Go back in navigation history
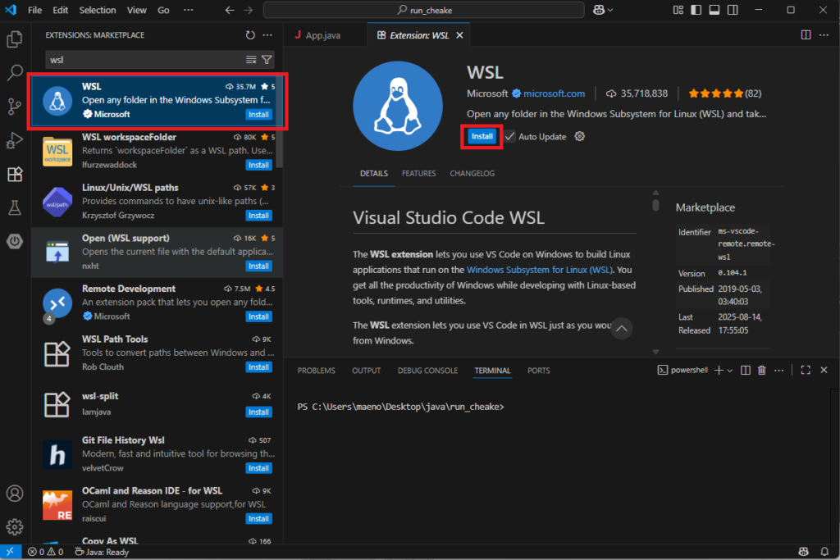The image size is (840, 560). (230, 10)
